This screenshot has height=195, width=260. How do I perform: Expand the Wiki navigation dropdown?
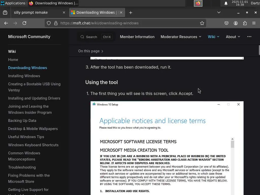click(x=213, y=37)
